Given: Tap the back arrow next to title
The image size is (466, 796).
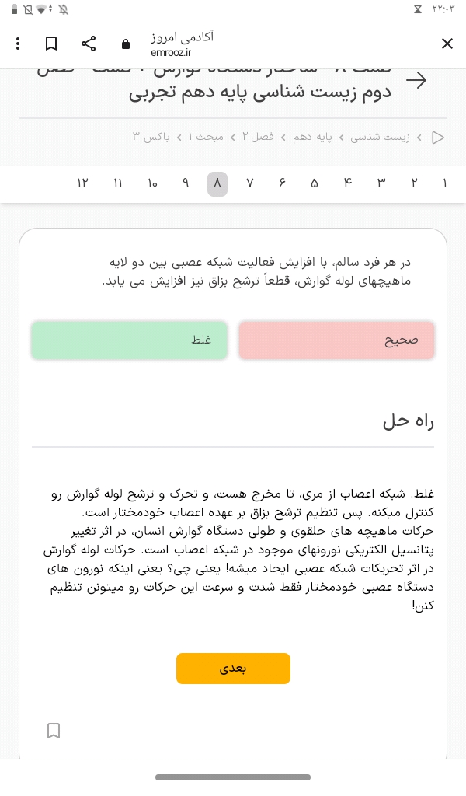Looking at the screenshot, I should click(x=416, y=80).
